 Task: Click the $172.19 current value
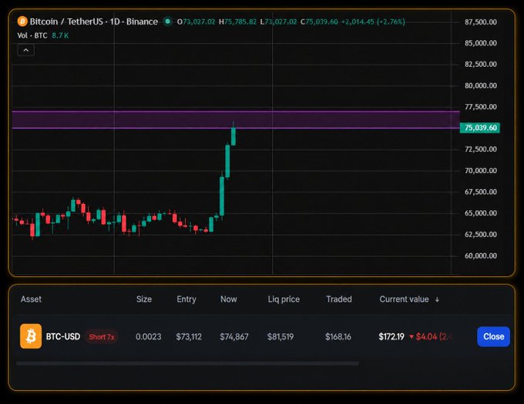(x=391, y=336)
